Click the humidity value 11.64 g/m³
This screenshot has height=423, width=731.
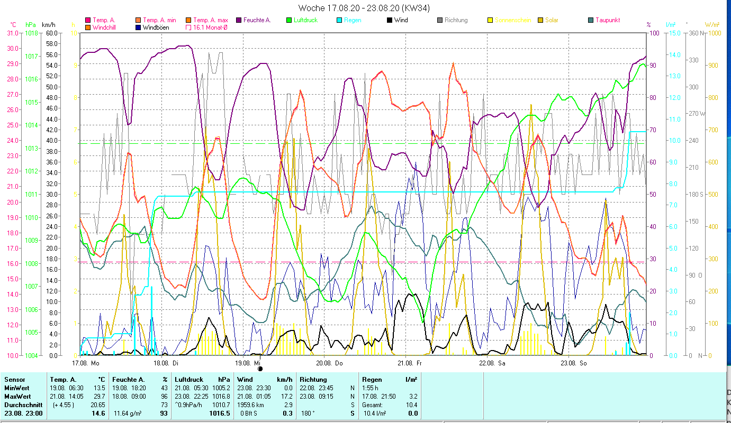128,413
